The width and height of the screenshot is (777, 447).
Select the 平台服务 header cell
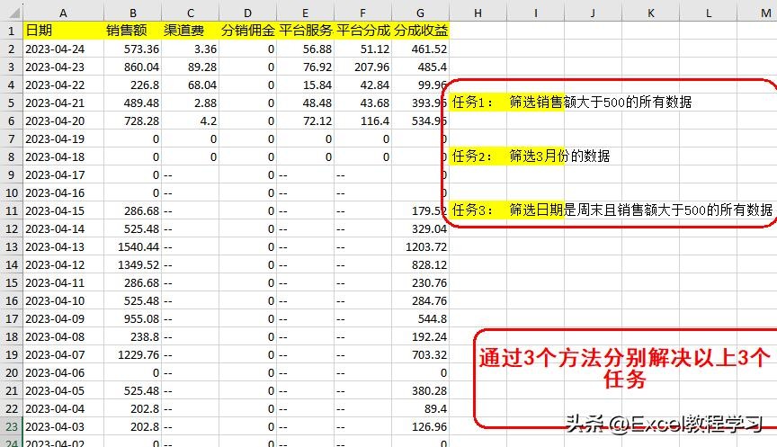[x=305, y=30]
